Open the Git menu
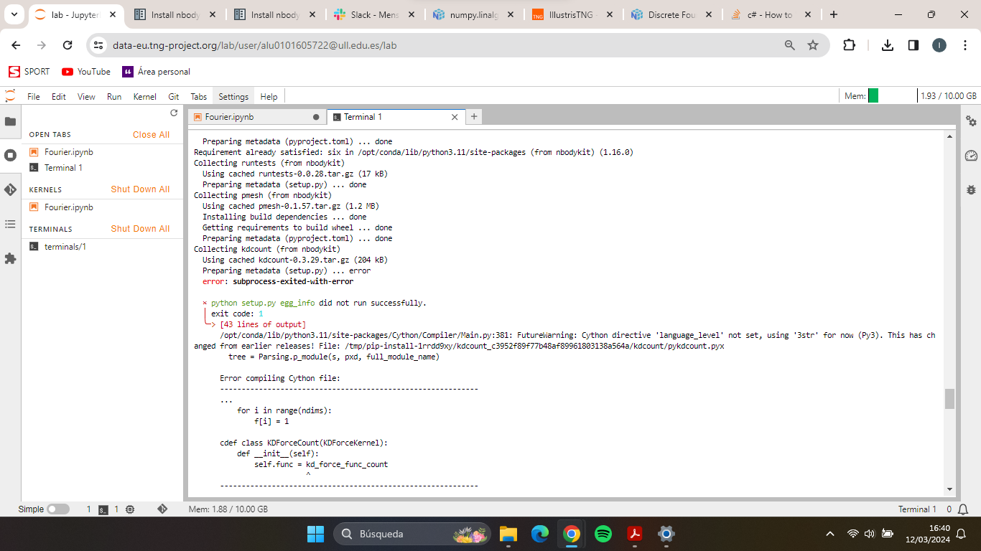Screen dimensions: 981x551 (x=174, y=96)
